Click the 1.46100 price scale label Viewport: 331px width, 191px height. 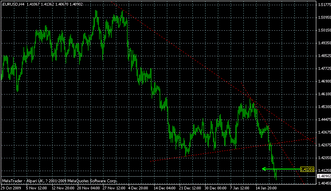pos(325,94)
